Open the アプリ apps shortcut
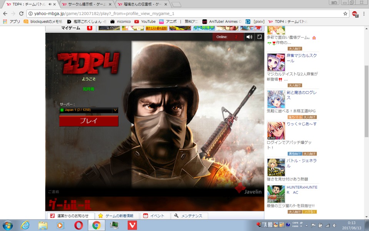 click(12, 22)
